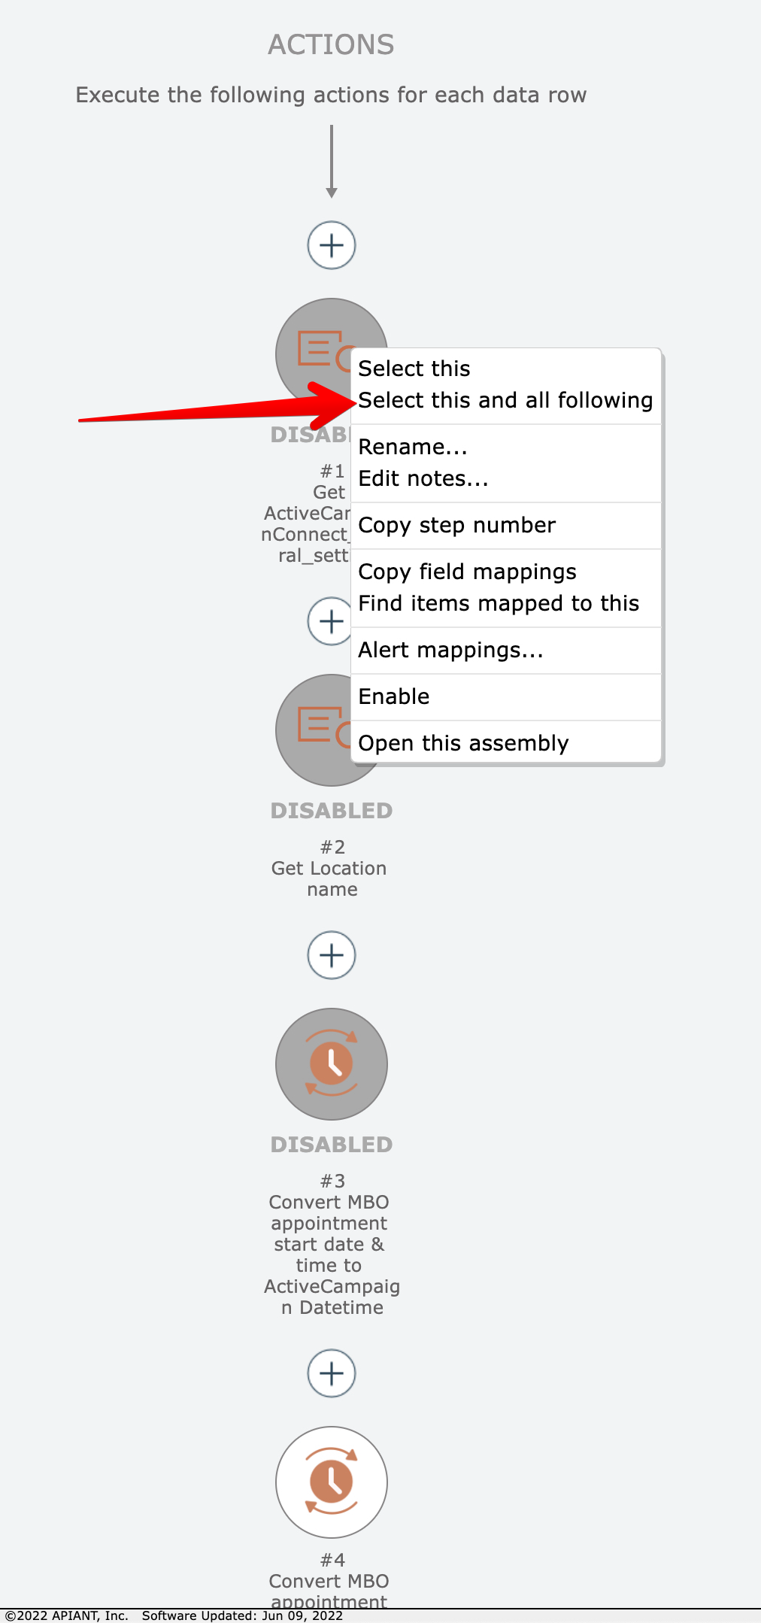Open 'Edit notes...' from the menu
Viewport: 761px width, 1623px height.
(x=423, y=478)
